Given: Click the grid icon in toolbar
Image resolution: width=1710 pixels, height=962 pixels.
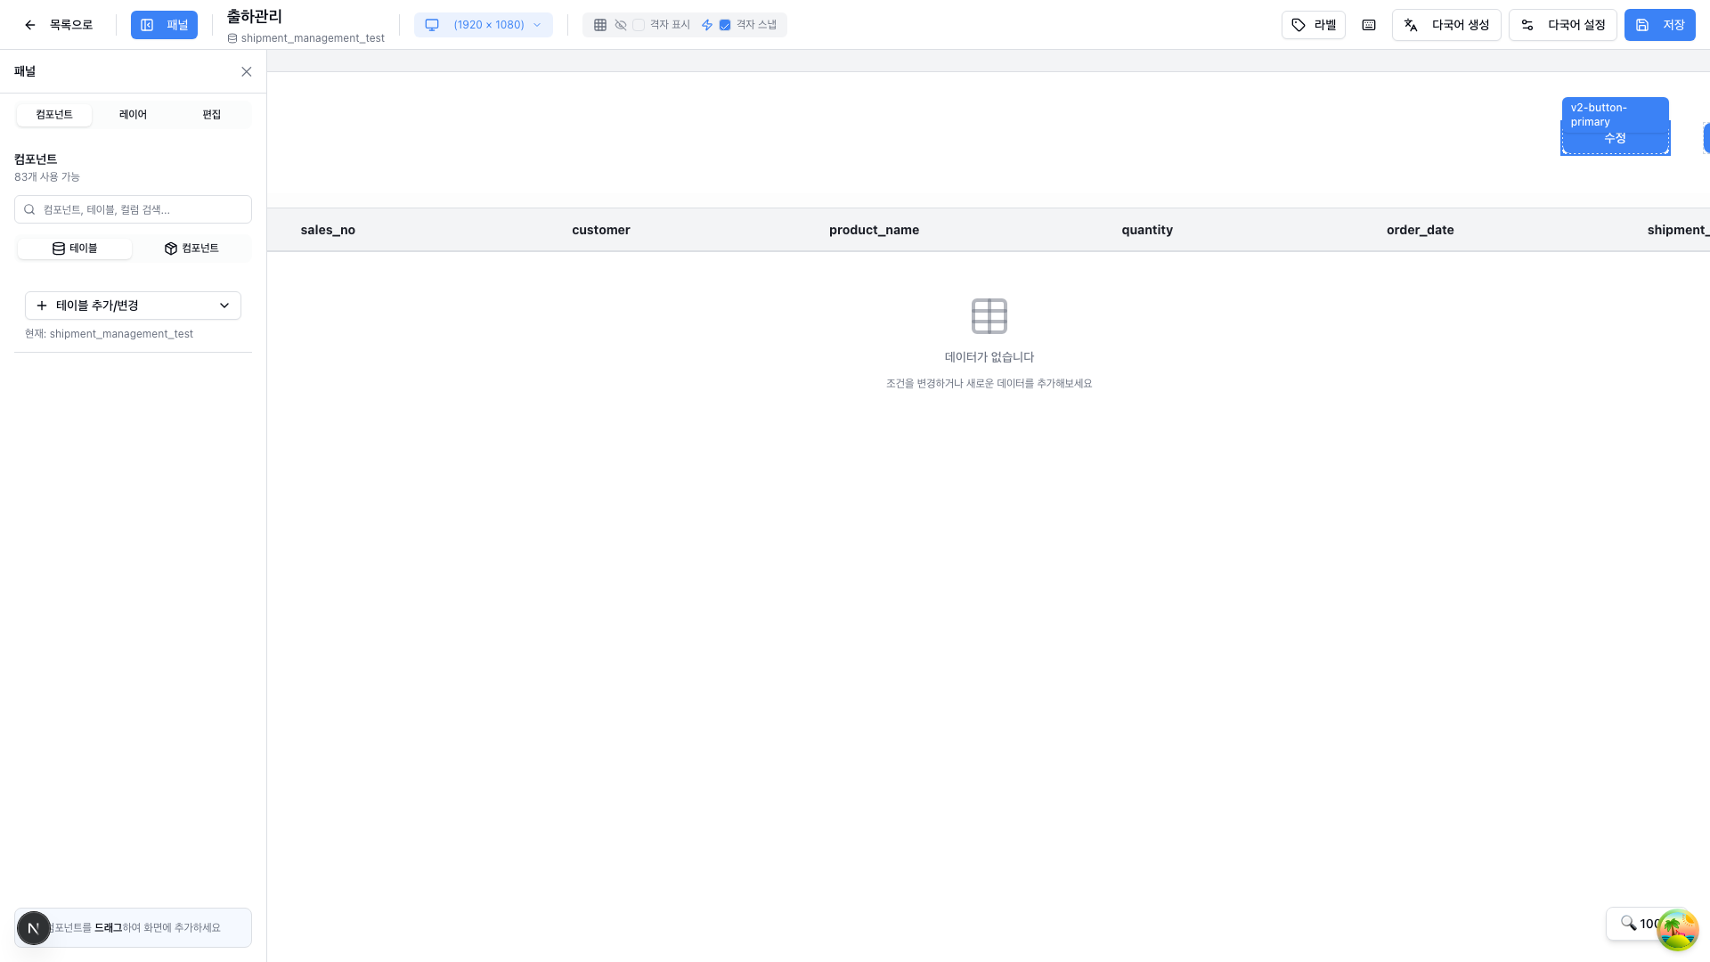Looking at the screenshot, I should click(x=600, y=25).
